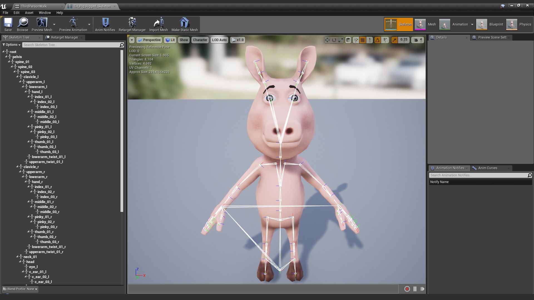Open Anim Notifies from toolbar

[105, 24]
